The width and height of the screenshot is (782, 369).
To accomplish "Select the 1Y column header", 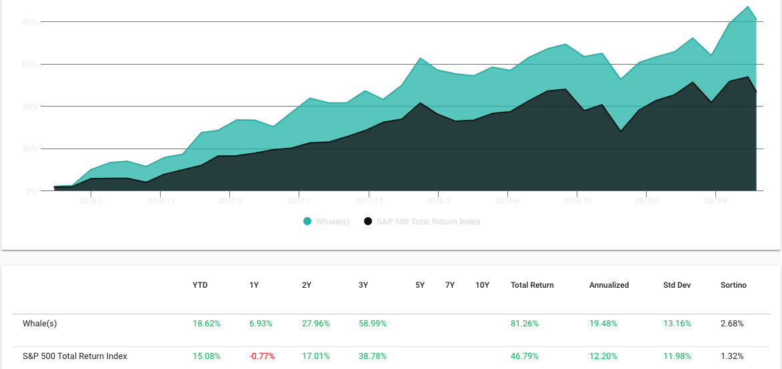I will (254, 285).
